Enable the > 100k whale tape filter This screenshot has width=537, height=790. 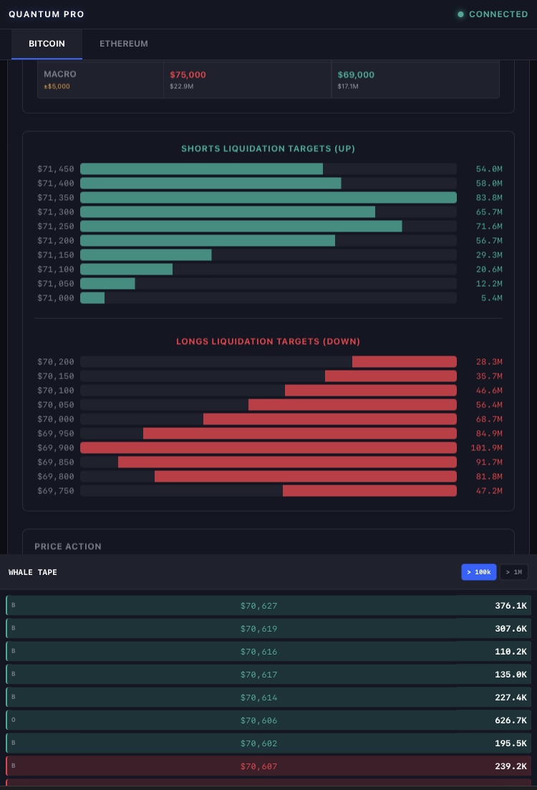click(x=478, y=572)
